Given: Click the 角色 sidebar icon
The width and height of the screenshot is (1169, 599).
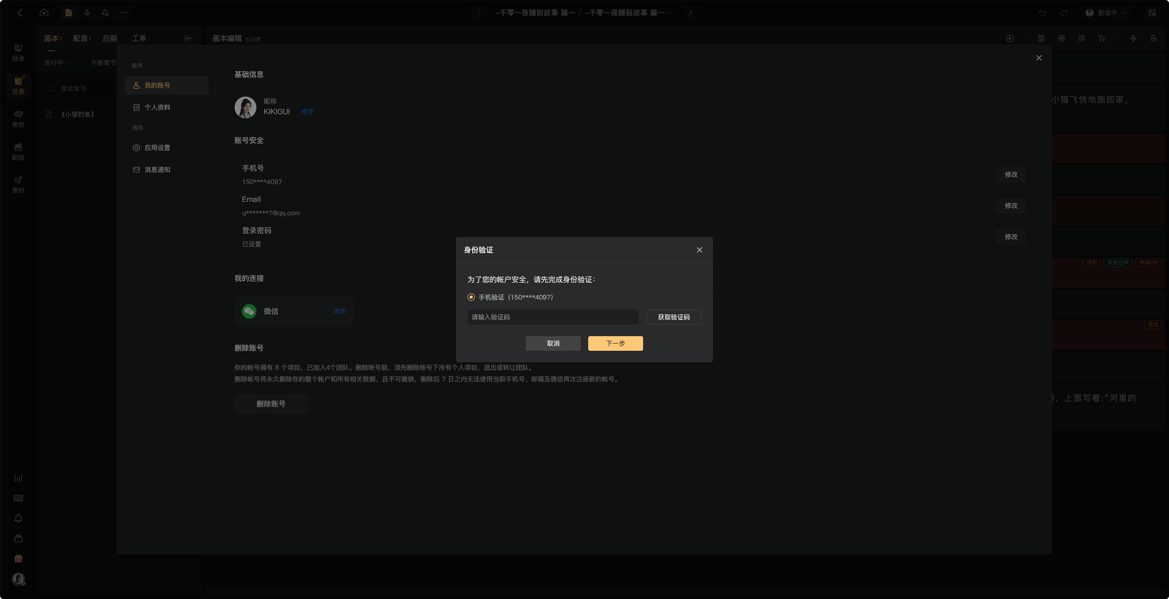Looking at the screenshot, I should click(18, 119).
